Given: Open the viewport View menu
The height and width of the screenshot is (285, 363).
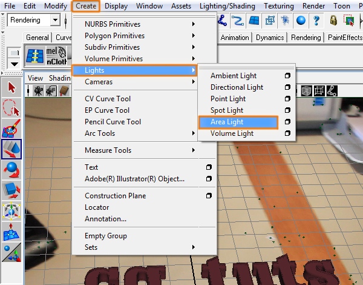Looking at the screenshot, I should click(x=35, y=78).
